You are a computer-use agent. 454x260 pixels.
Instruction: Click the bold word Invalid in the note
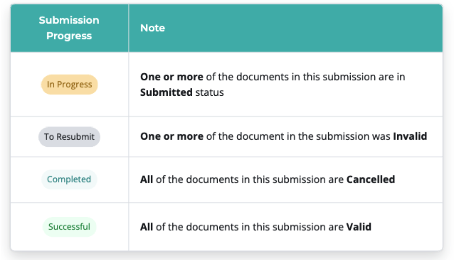point(410,136)
